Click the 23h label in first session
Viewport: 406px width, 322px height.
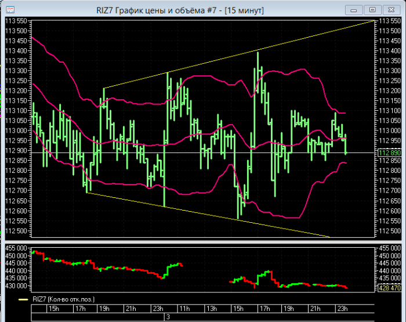coord(158,309)
